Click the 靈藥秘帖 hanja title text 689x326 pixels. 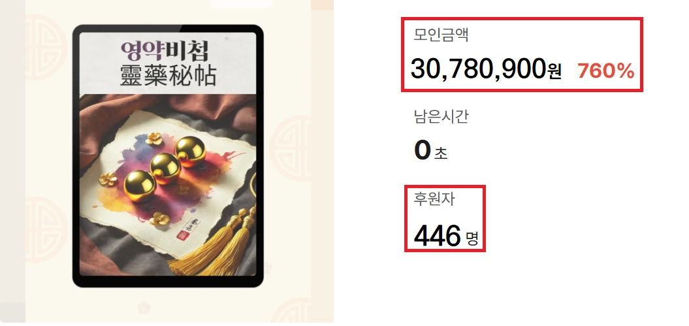168,76
